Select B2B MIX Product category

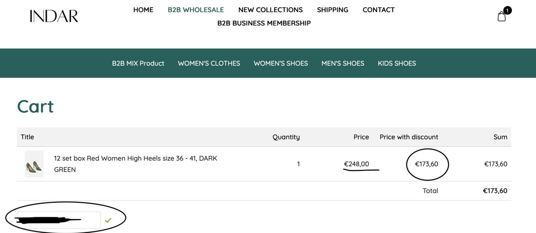click(138, 63)
